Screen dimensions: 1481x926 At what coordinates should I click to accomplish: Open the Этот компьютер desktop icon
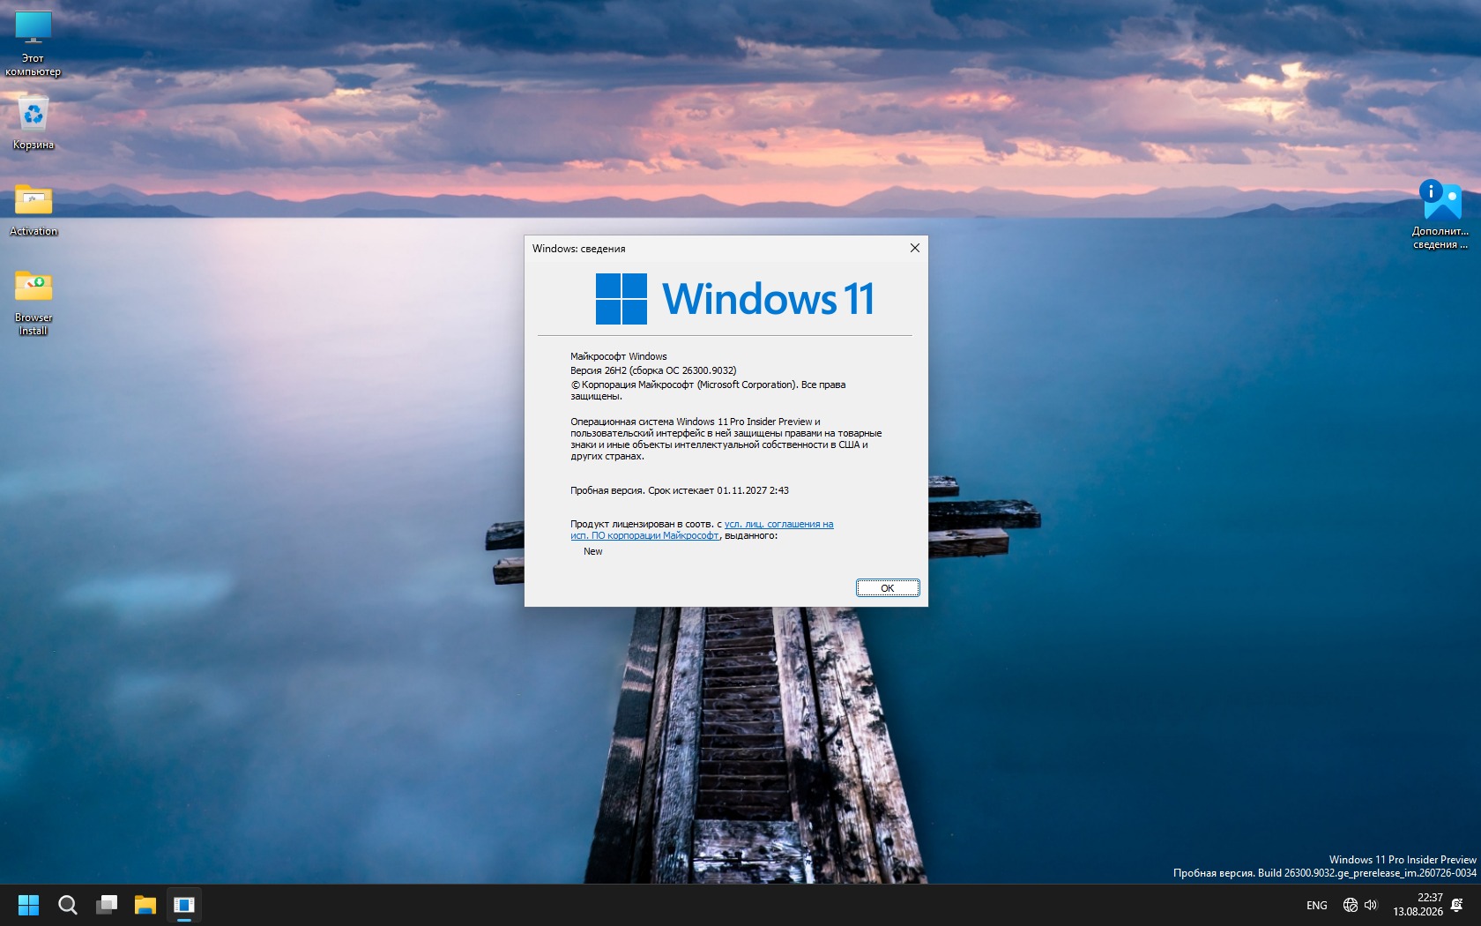pos(33,43)
